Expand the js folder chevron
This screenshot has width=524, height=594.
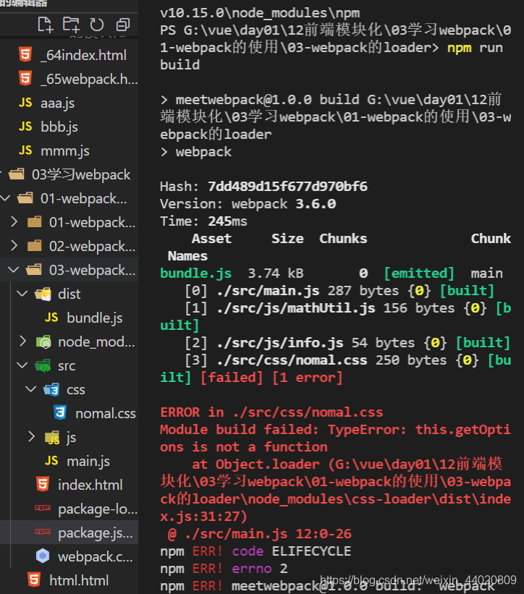(32, 436)
